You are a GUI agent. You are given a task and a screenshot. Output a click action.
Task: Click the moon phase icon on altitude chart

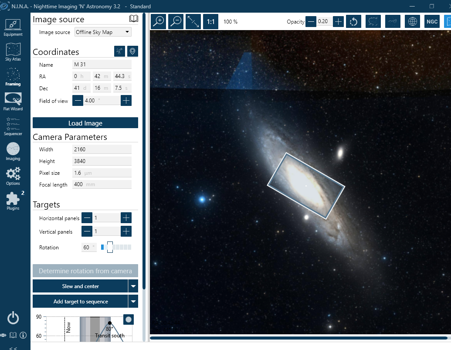click(x=129, y=319)
